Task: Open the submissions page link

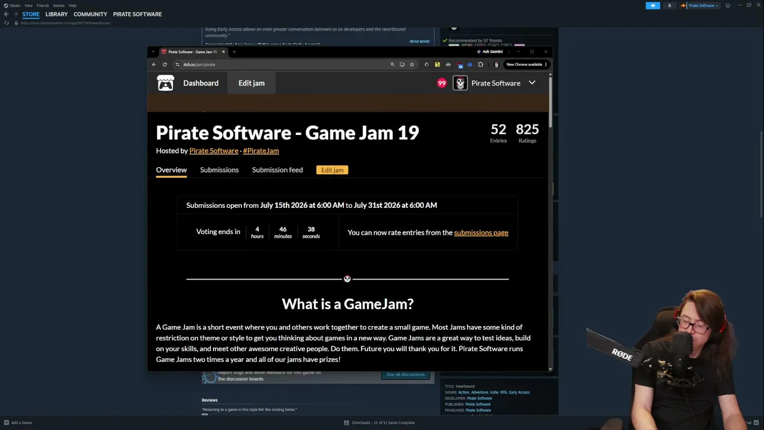Action: (x=481, y=232)
